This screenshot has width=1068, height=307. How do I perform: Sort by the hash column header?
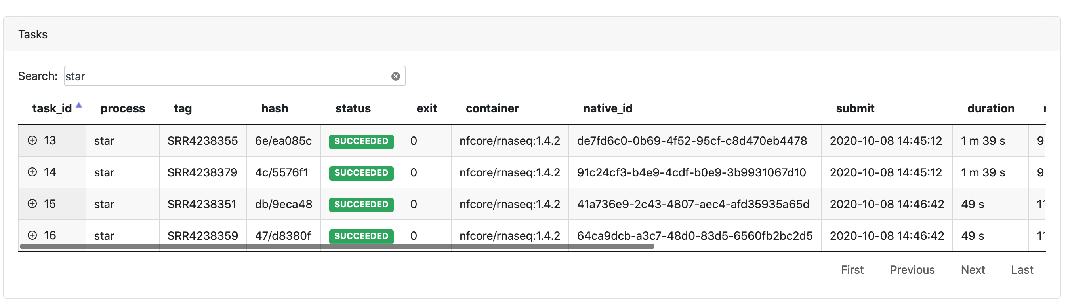click(x=275, y=108)
